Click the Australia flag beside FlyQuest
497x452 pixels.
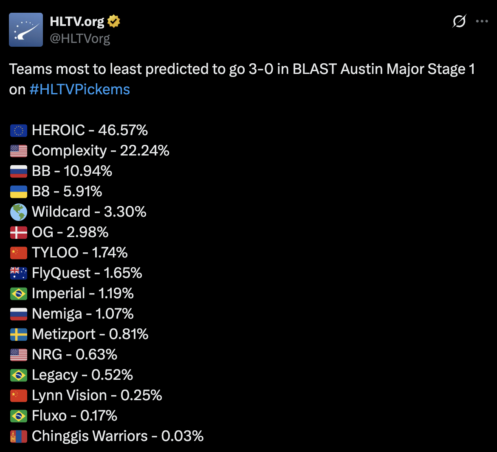click(19, 273)
